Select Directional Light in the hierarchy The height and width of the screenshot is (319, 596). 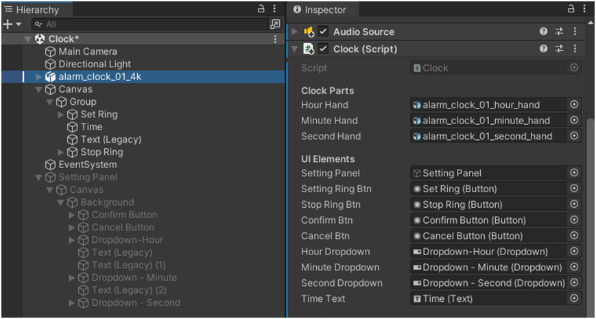[x=88, y=64]
